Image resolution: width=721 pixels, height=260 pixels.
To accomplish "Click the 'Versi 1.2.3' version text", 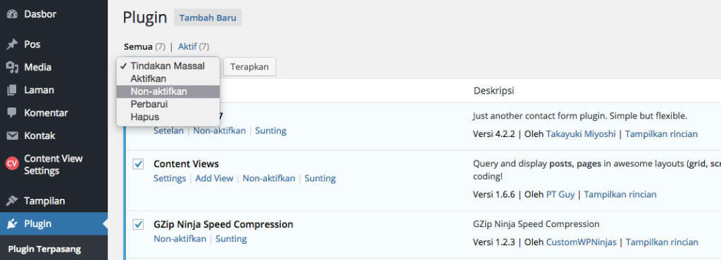I will tap(494, 242).
